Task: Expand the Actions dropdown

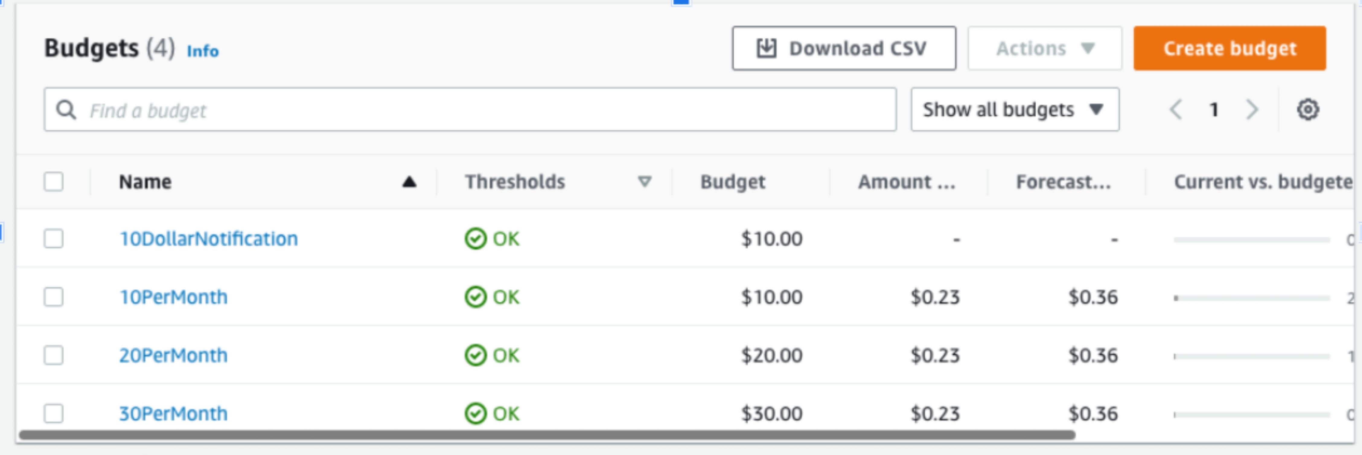Action: 1044,49
